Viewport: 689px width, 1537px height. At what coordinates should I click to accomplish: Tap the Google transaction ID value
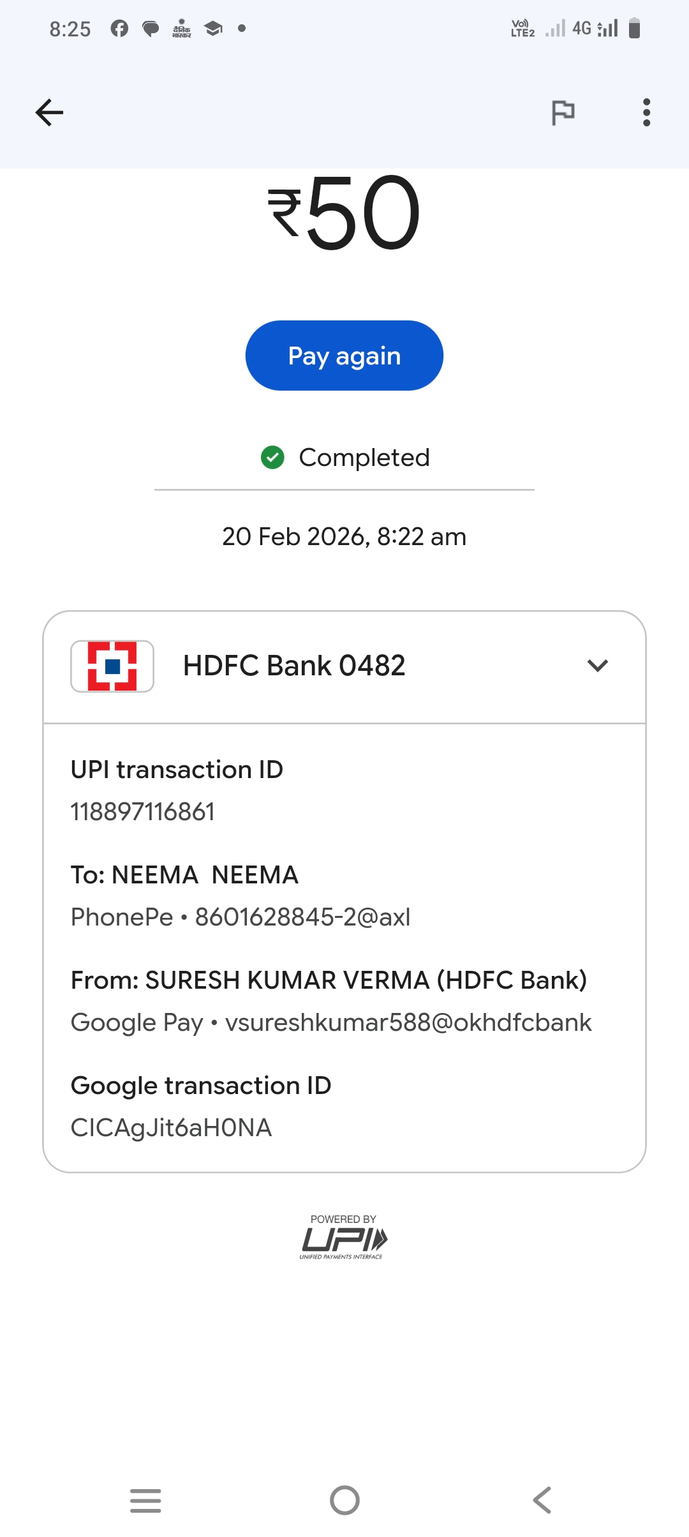[171, 1128]
